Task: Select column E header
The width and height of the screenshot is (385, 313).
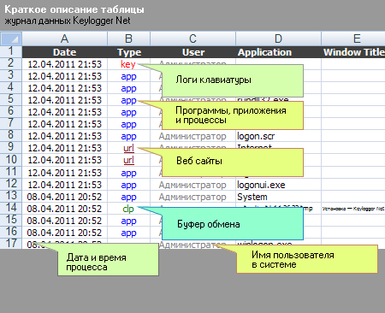Action: click(353, 38)
